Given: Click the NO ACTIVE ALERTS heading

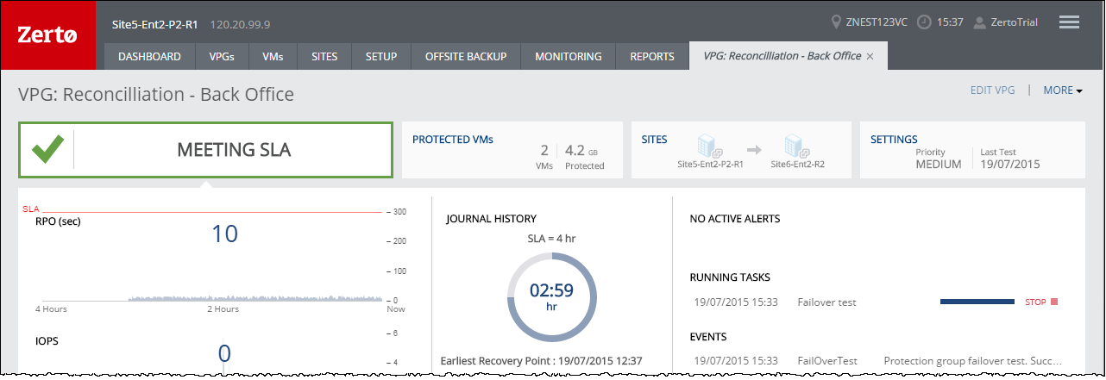Looking at the screenshot, I should point(735,219).
